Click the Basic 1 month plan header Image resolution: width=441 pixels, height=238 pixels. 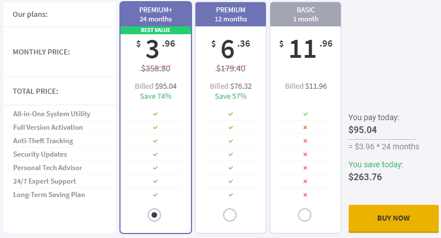[306, 14]
